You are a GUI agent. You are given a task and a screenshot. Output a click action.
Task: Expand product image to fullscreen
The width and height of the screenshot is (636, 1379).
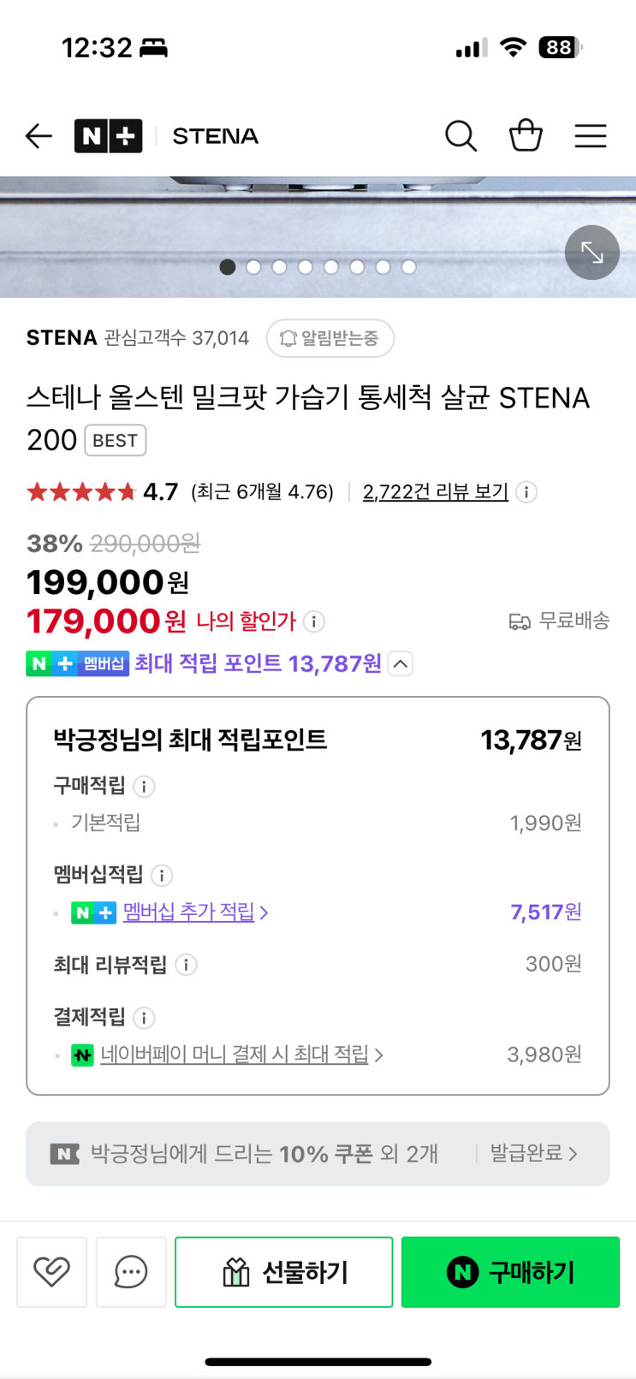coord(592,253)
